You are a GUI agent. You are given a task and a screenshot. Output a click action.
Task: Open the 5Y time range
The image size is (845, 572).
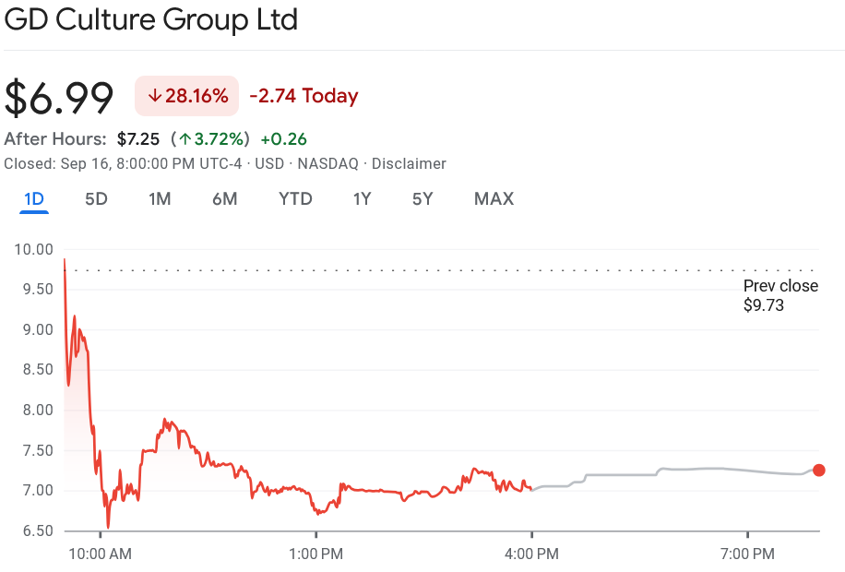point(422,198)
